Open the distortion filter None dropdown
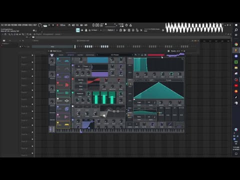Image resolution: width=240 pixels, height=180 pixels. click(x=80, y=86)
